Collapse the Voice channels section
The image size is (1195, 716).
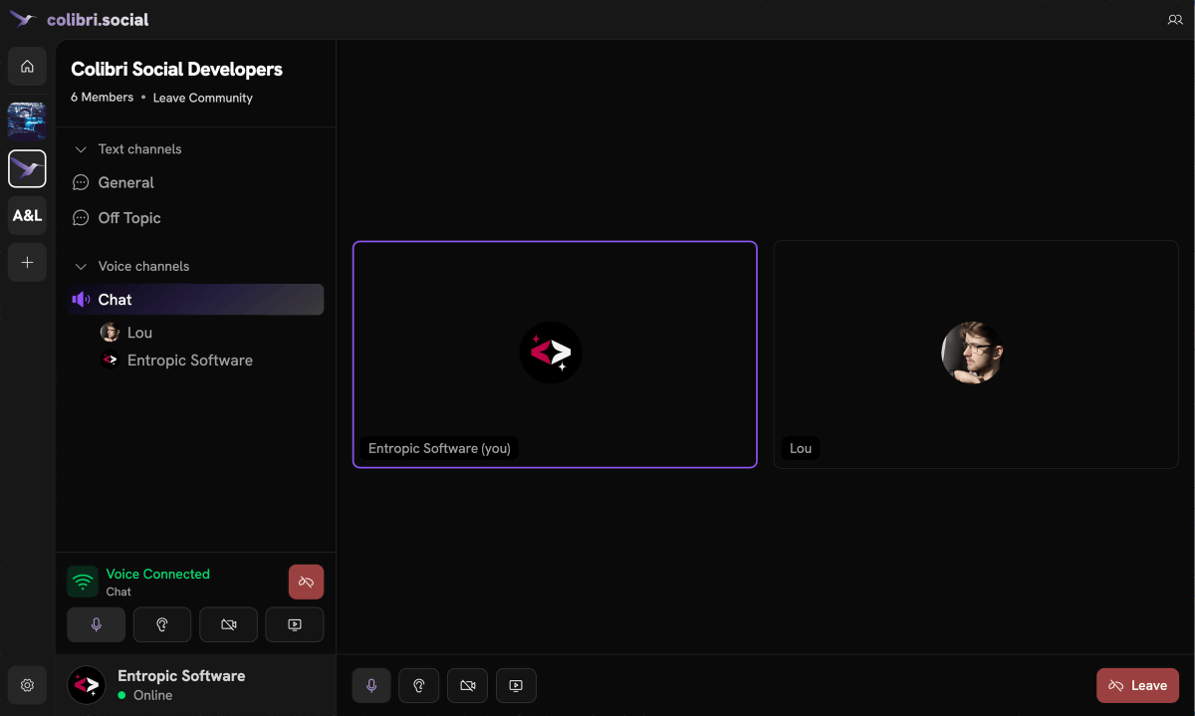[82, 267]
